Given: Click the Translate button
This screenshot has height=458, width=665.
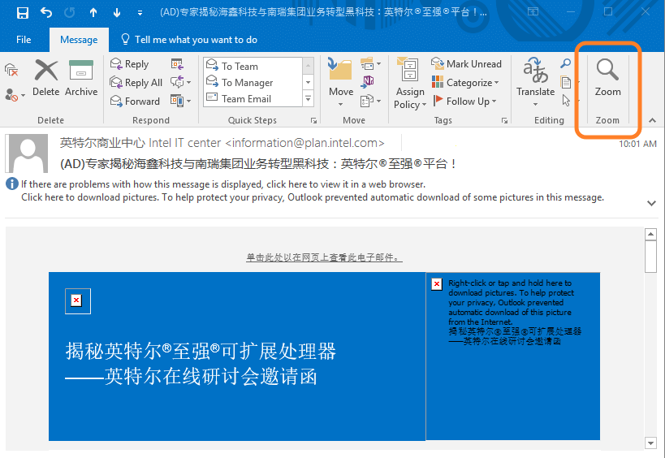Looking at the screenshot, I should [535, 81].
